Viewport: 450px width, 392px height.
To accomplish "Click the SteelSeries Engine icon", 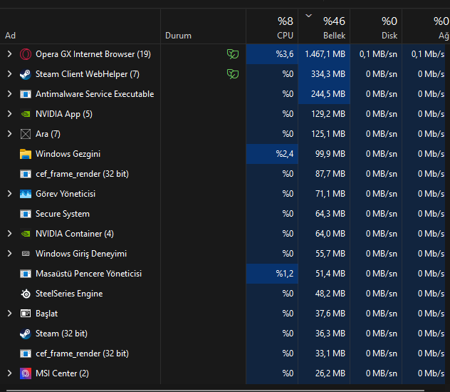I will point(26,294).
